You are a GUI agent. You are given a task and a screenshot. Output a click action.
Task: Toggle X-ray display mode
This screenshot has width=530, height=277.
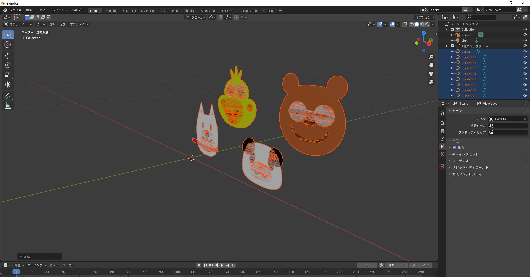tap(405, 24)
